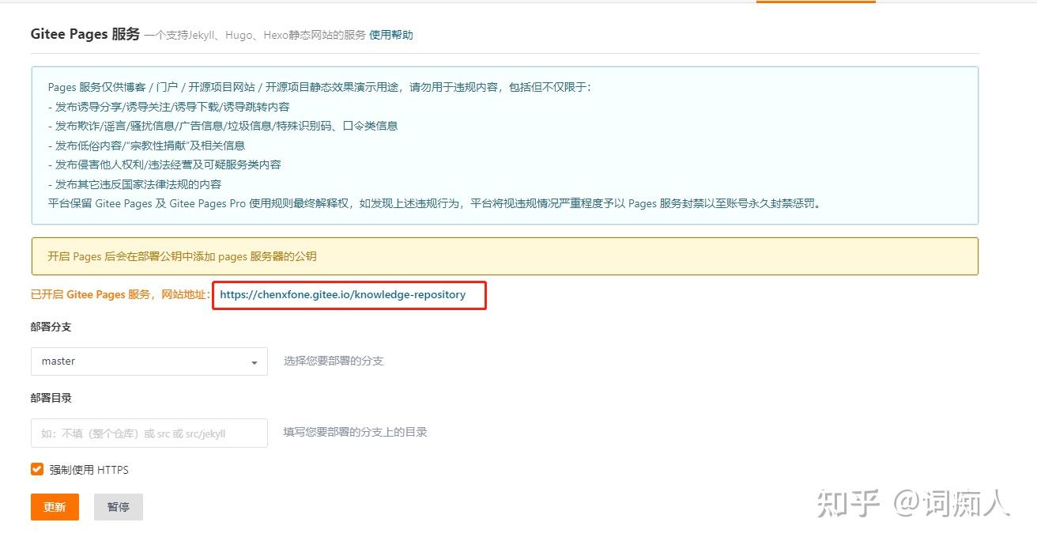Click the blue usage rules notice panel
This screenshot has height=545, width=1037.
click(504, 145)
